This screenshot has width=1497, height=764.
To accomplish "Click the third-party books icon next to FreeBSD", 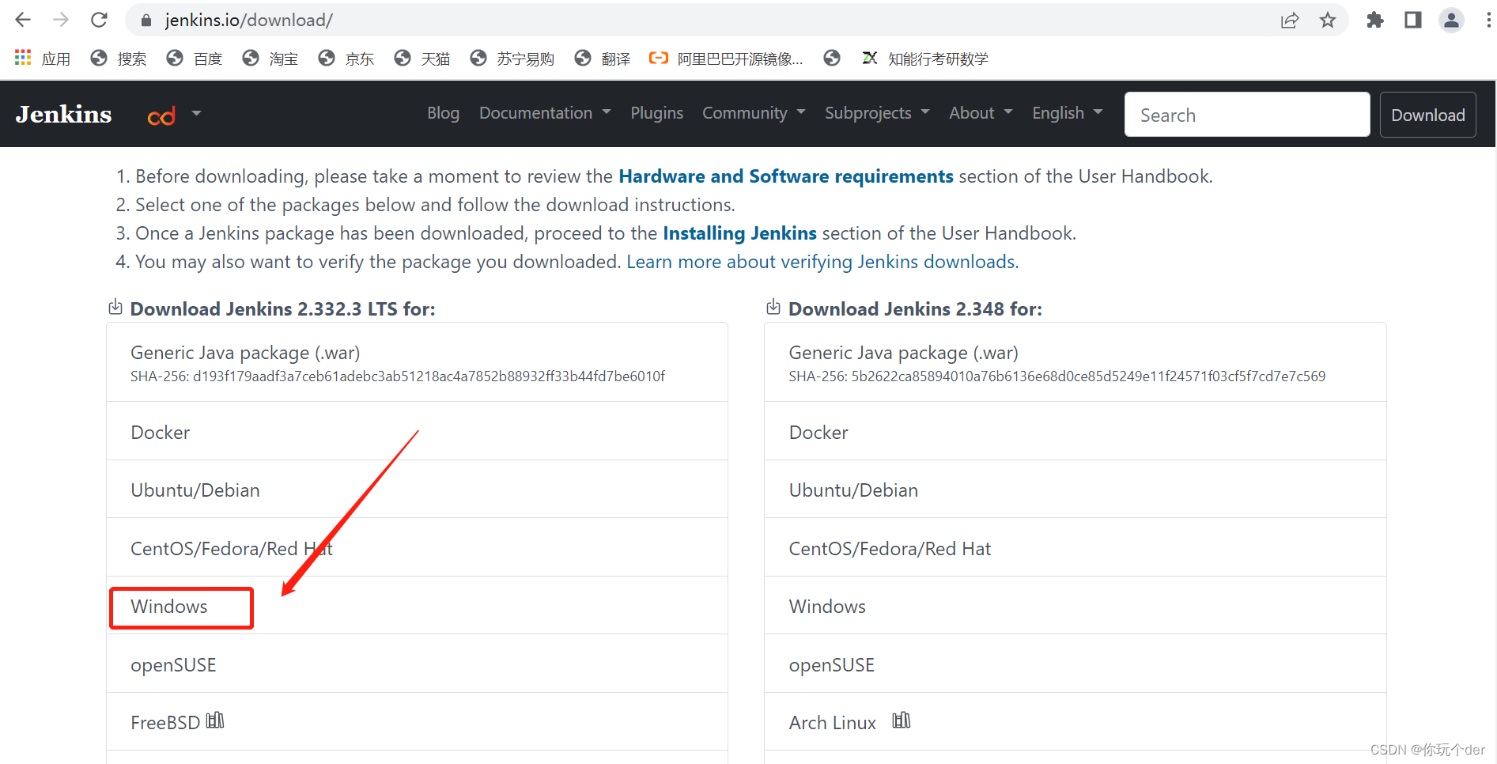I will tap(215, 721).
